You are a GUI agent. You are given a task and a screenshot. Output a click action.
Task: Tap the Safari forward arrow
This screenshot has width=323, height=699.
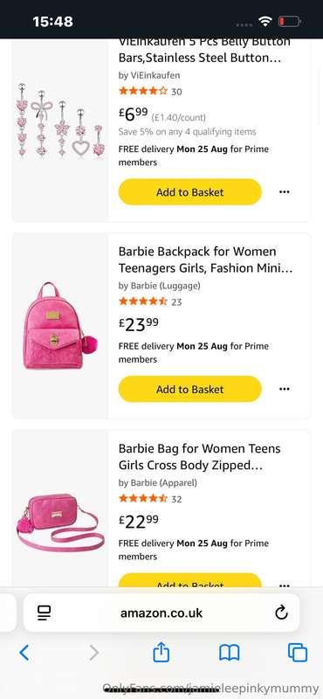[x=93, y=653]
